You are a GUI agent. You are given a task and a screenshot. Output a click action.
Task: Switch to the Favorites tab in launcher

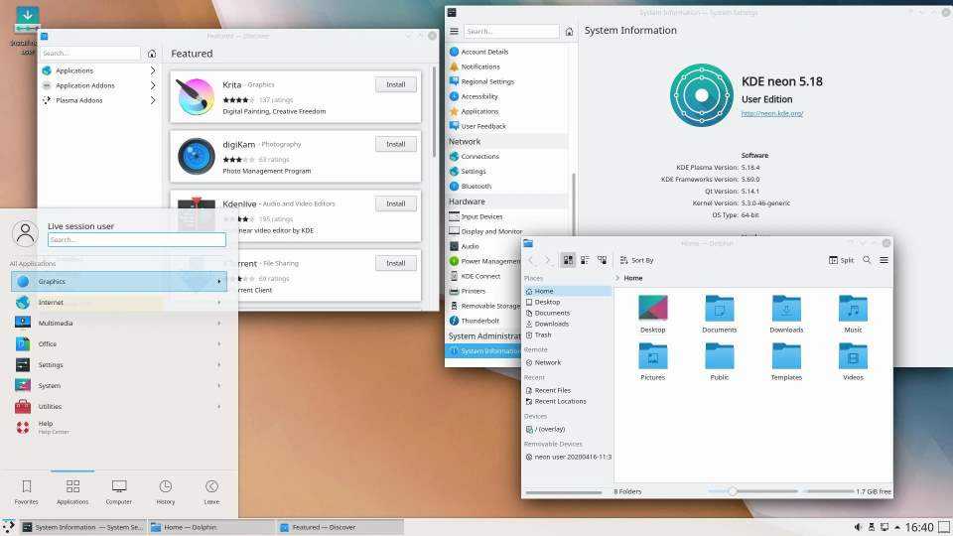(27, 490)
